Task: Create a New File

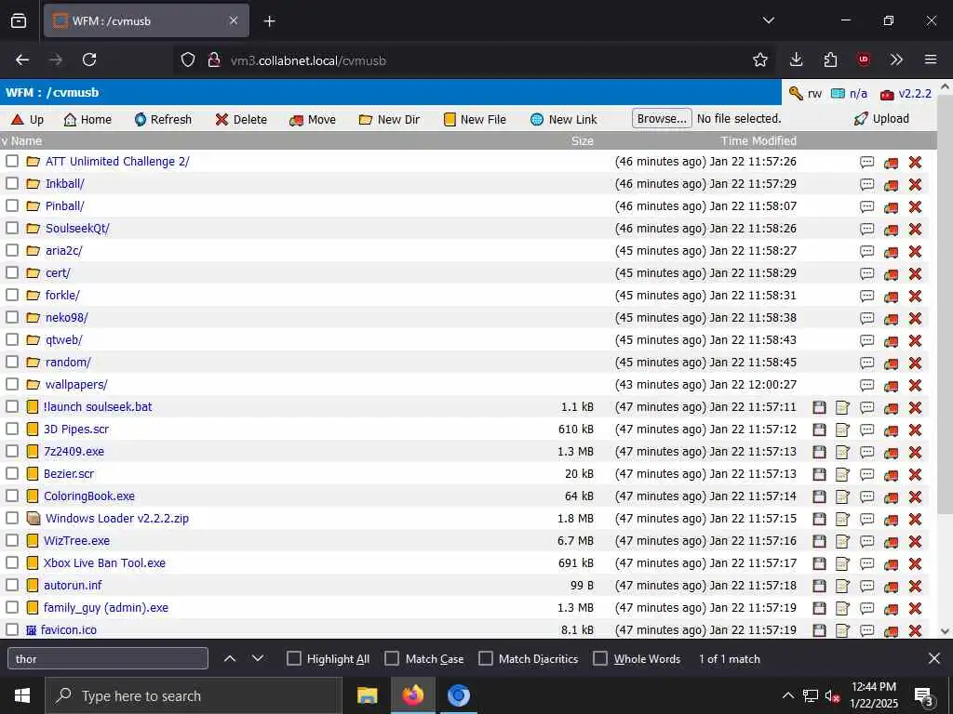Action: click(475, 120)
